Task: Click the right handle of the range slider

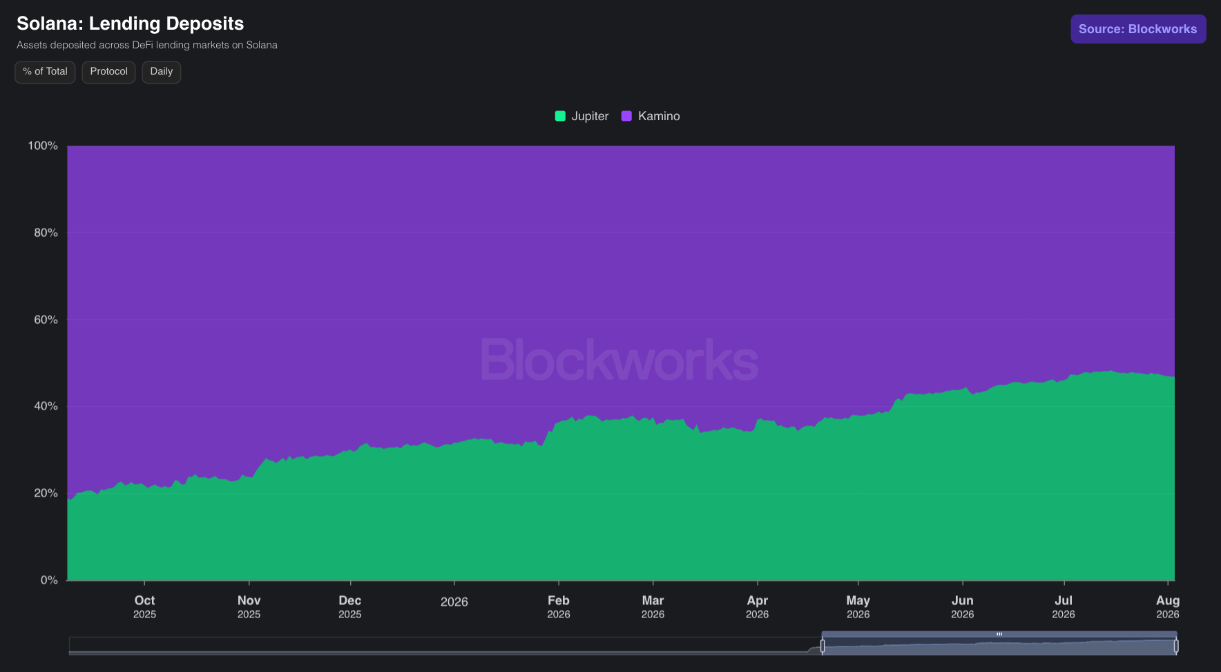Action: click(1176, 646)
